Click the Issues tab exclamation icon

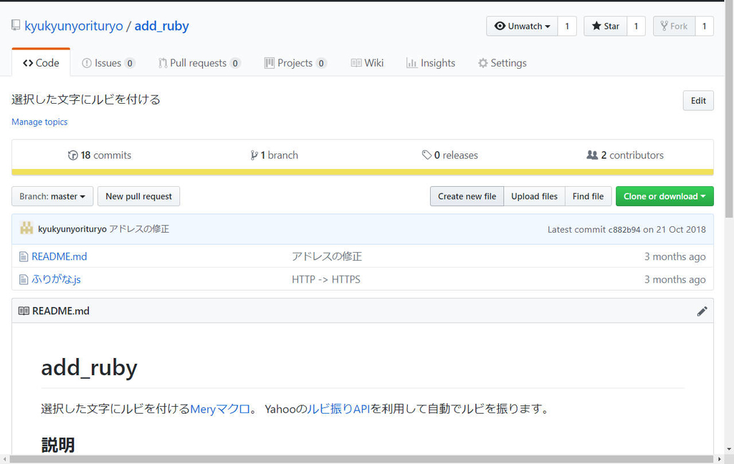point(87,63)
